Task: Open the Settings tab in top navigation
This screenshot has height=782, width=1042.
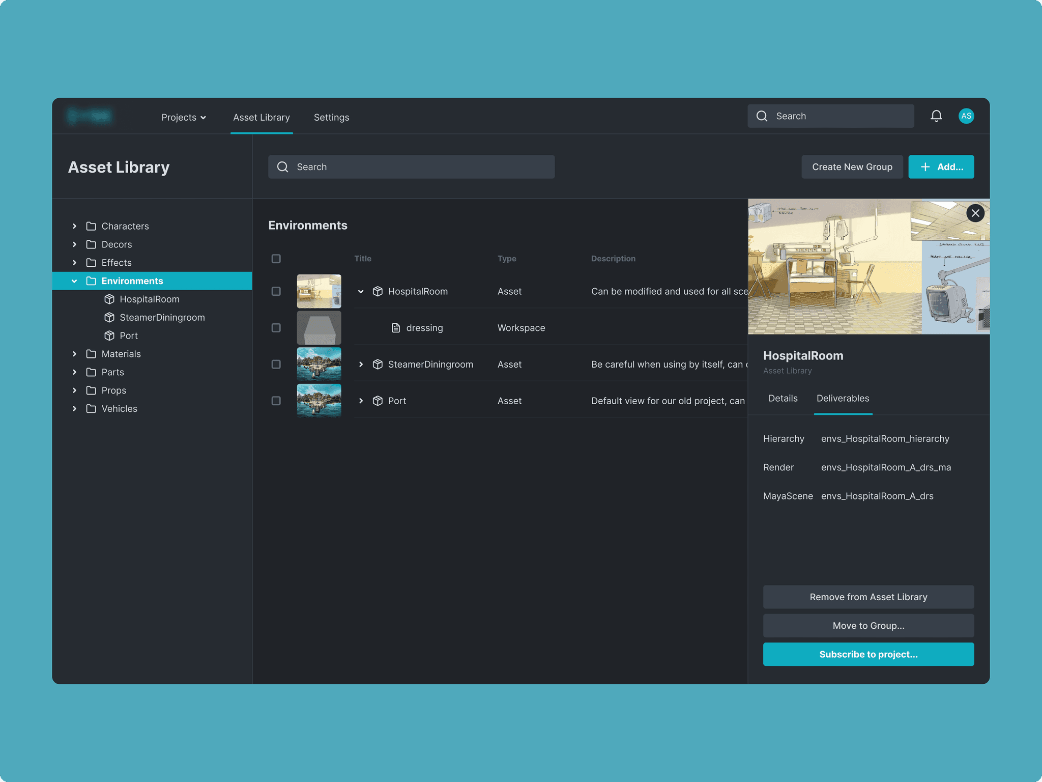Action: point(331,118)
